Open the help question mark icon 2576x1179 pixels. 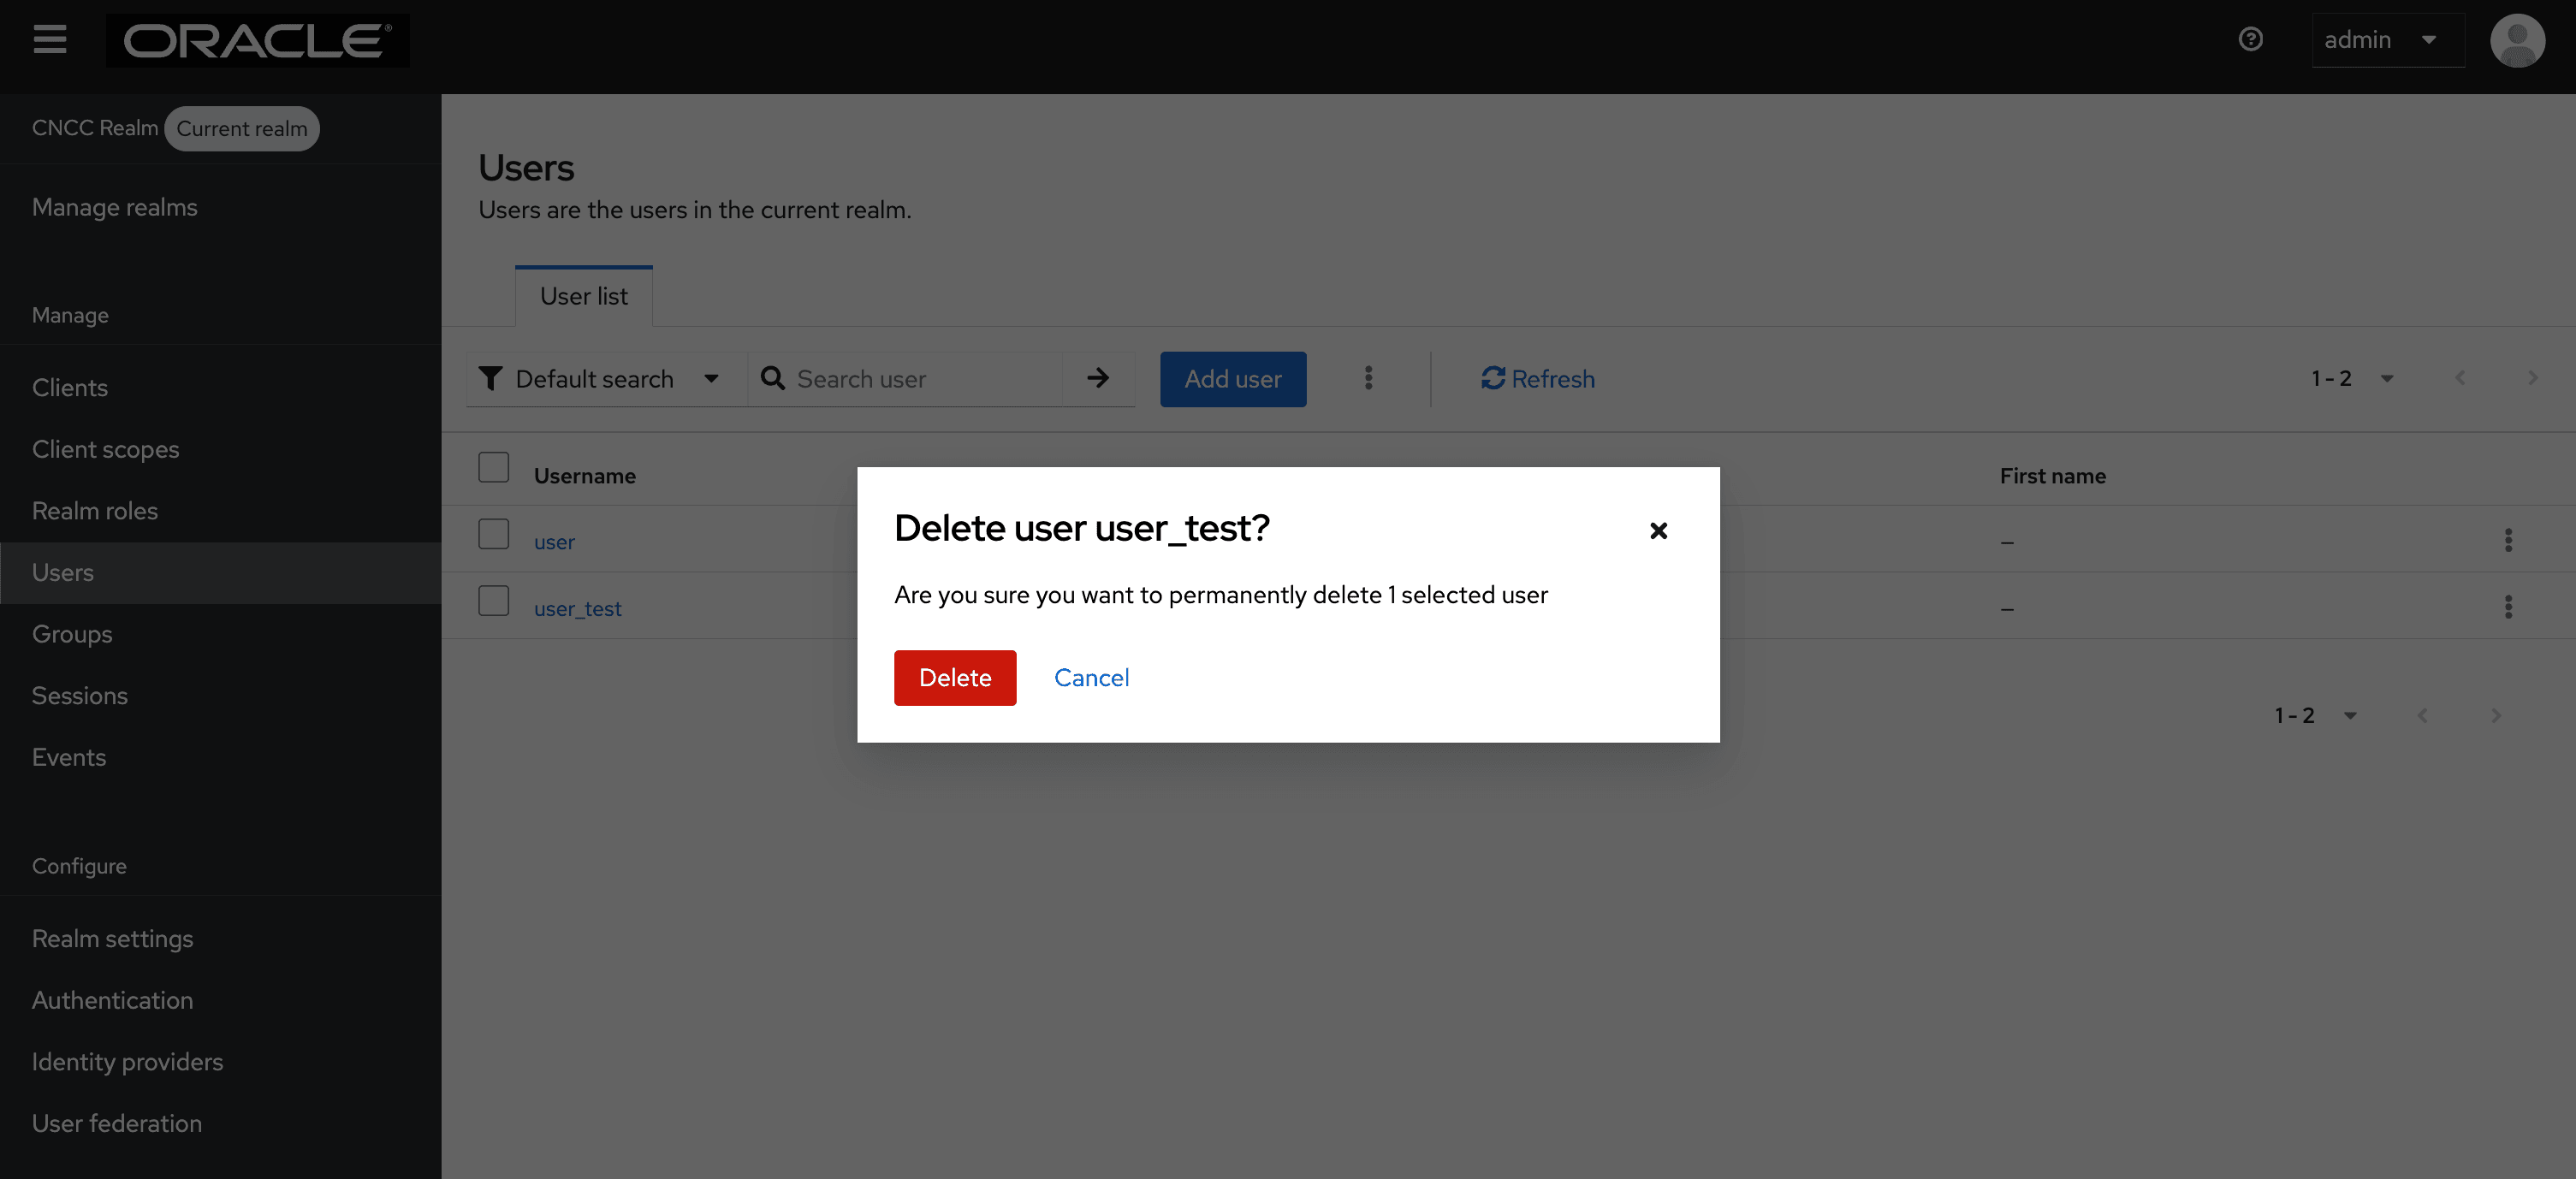point(2250,40)
